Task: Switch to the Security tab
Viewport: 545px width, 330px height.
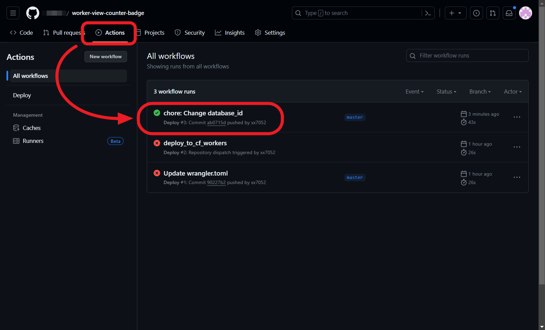Action: pos(190,33)
